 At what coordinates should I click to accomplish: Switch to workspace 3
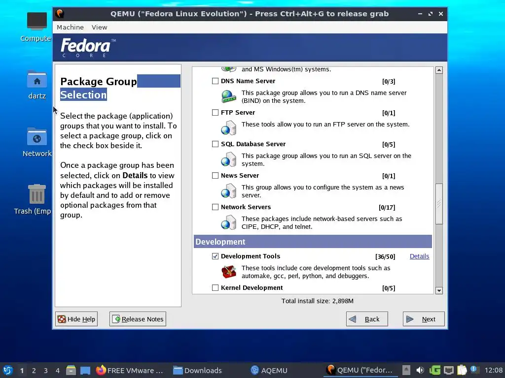46,371
